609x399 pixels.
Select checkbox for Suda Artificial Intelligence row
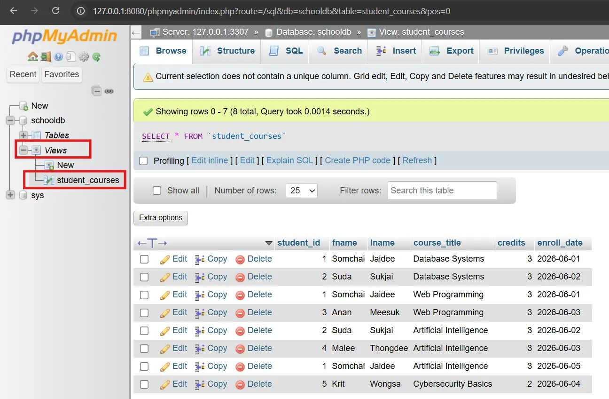tap(144, 331)
